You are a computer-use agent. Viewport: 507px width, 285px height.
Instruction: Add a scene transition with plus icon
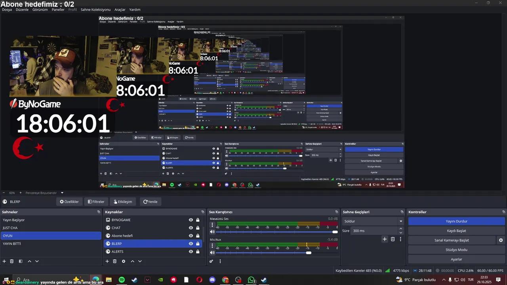tap(384, 239)
